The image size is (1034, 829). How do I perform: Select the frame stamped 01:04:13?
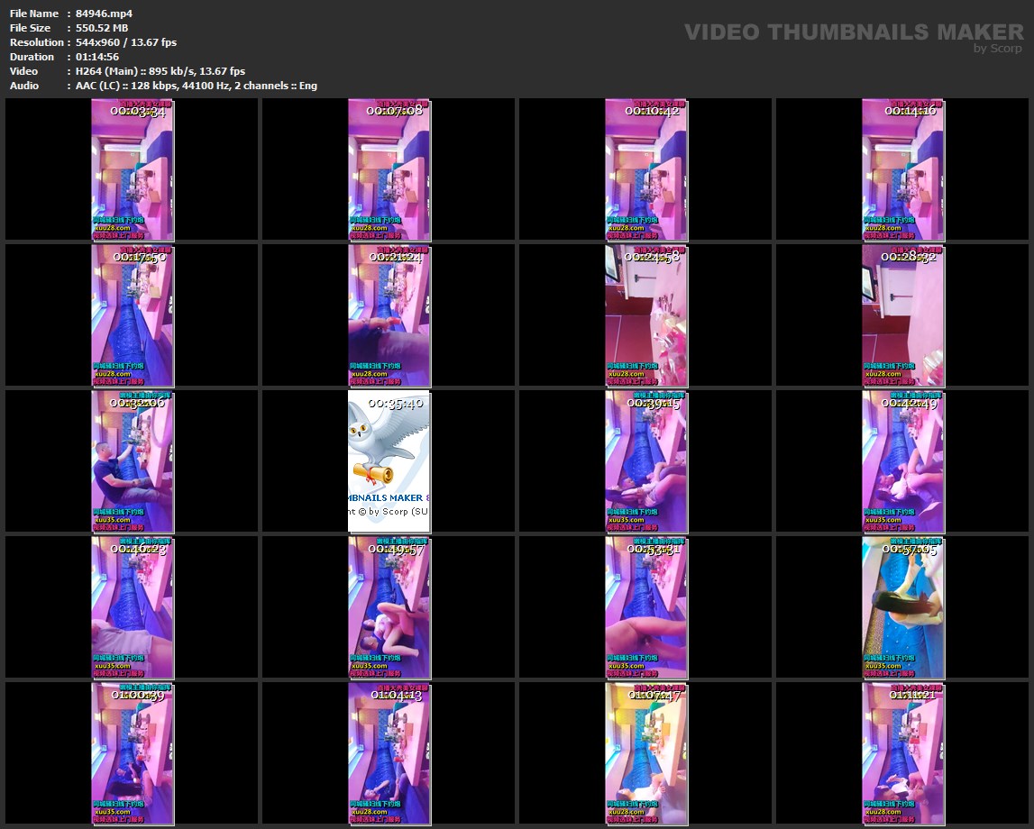(389, 754)
